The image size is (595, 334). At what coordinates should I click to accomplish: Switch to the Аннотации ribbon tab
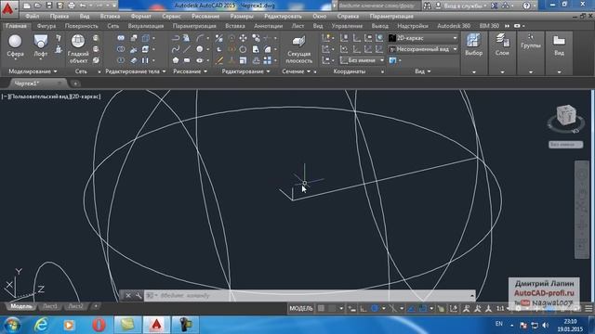268,26
